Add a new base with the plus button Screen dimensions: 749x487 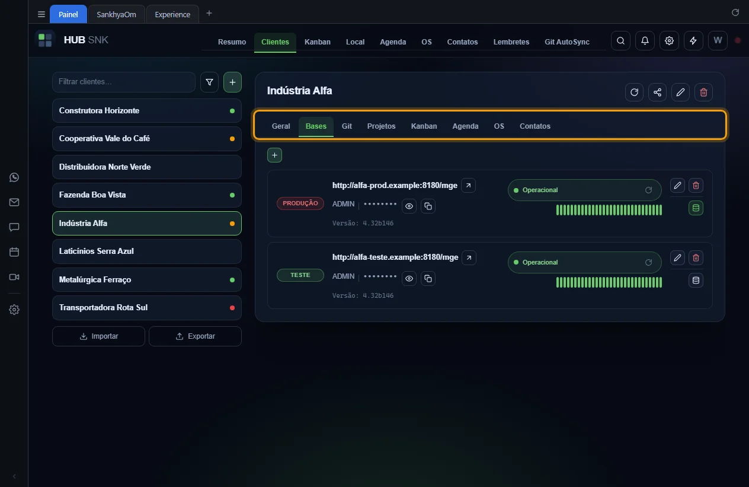click(274, 155)
